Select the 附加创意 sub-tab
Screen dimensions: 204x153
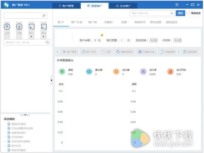pos(156,22)
